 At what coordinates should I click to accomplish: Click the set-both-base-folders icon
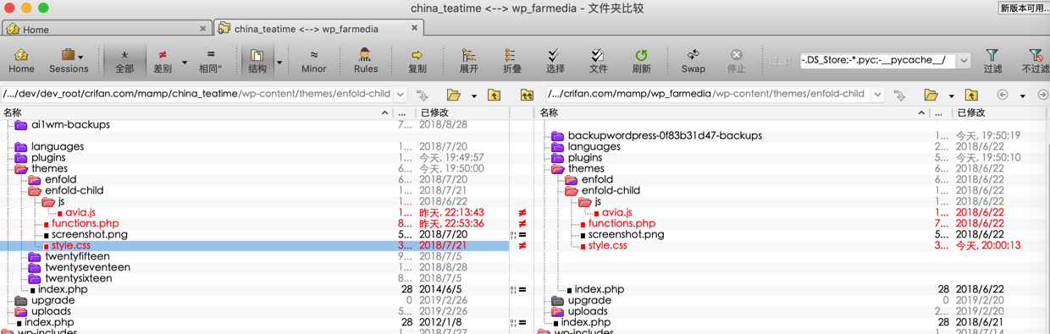tap(527, 95)
